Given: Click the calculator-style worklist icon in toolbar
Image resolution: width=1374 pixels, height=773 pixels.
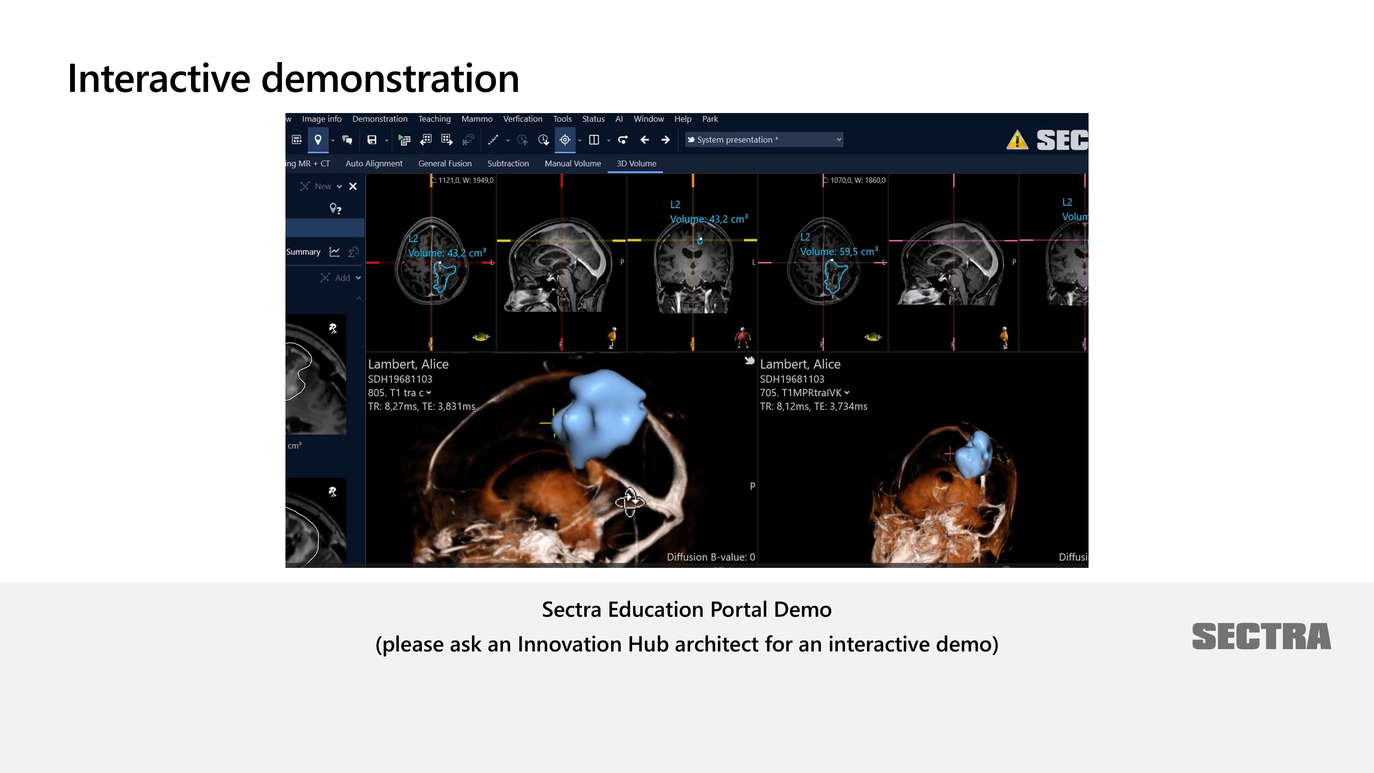Looking at the screenshot, I should [297, 140].
